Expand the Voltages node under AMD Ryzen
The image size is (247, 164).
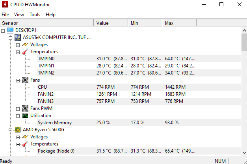(18, 137)
